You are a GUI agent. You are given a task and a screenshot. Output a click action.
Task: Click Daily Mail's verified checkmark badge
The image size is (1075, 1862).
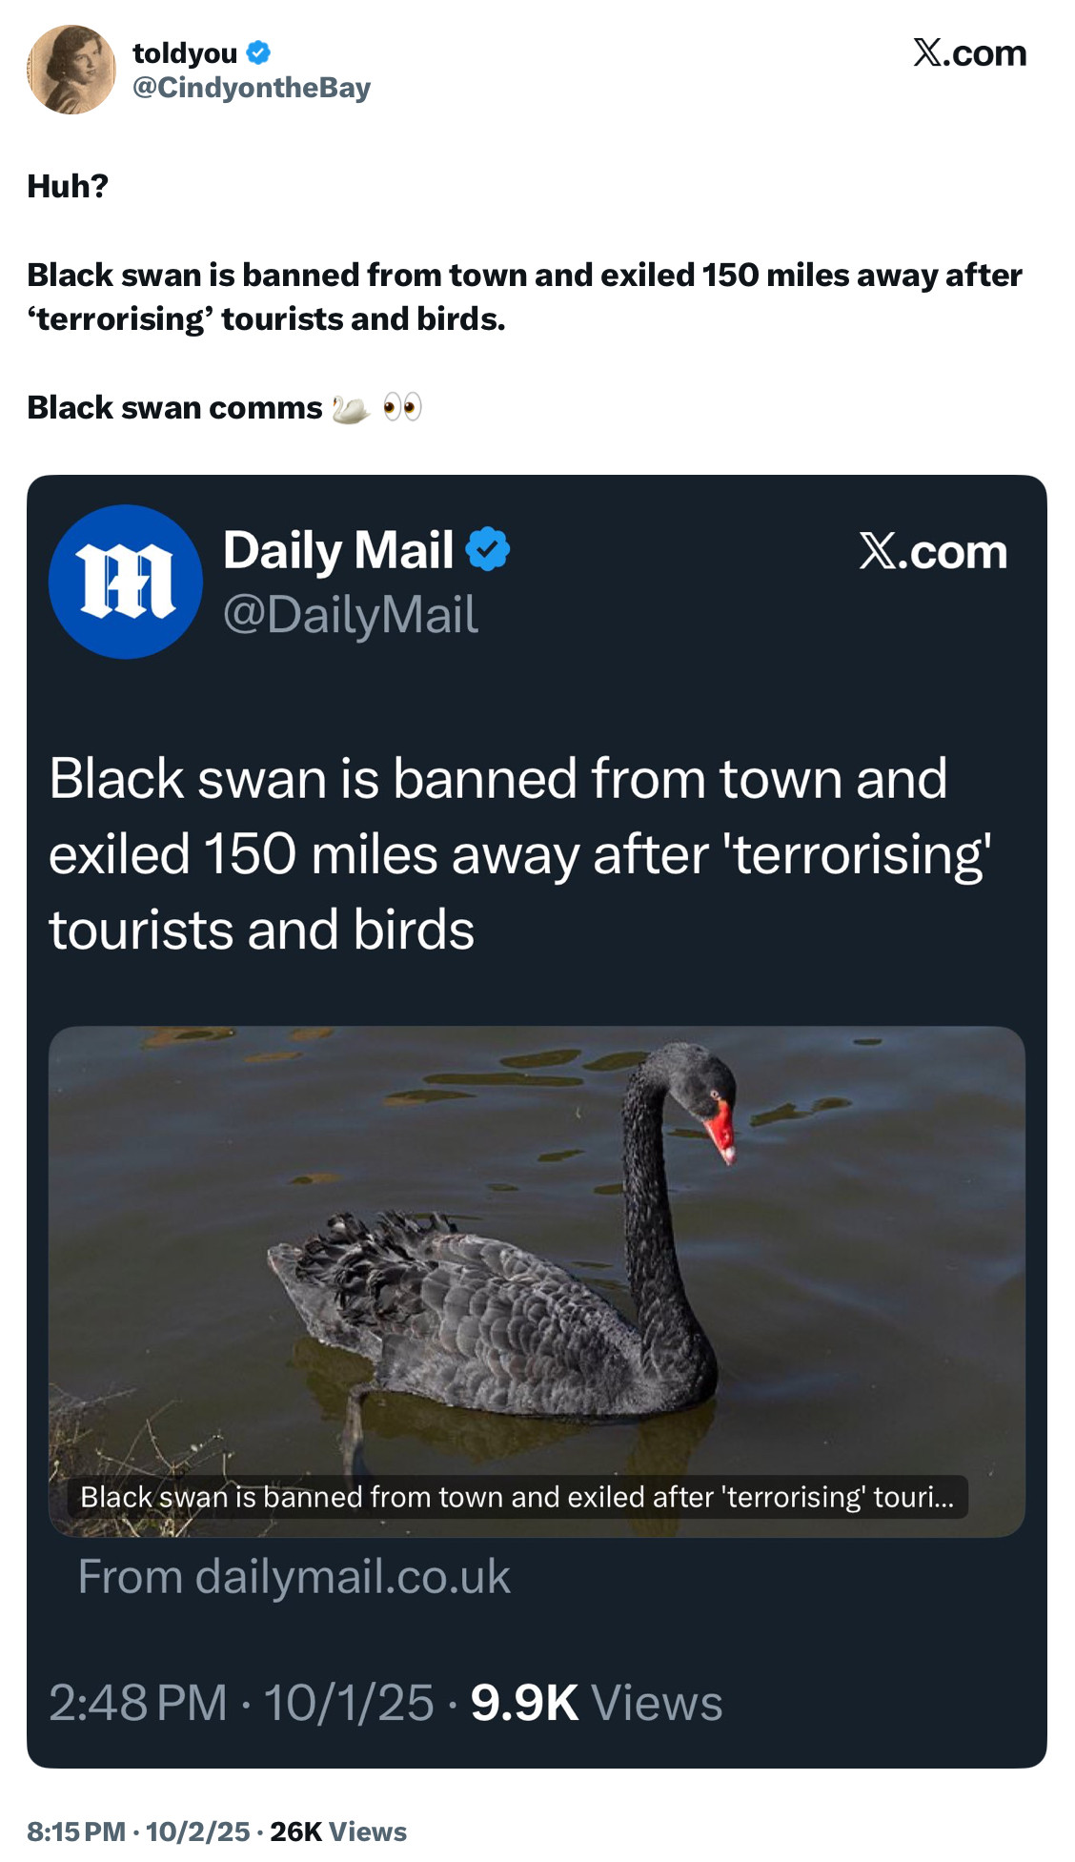coord(488,549)
